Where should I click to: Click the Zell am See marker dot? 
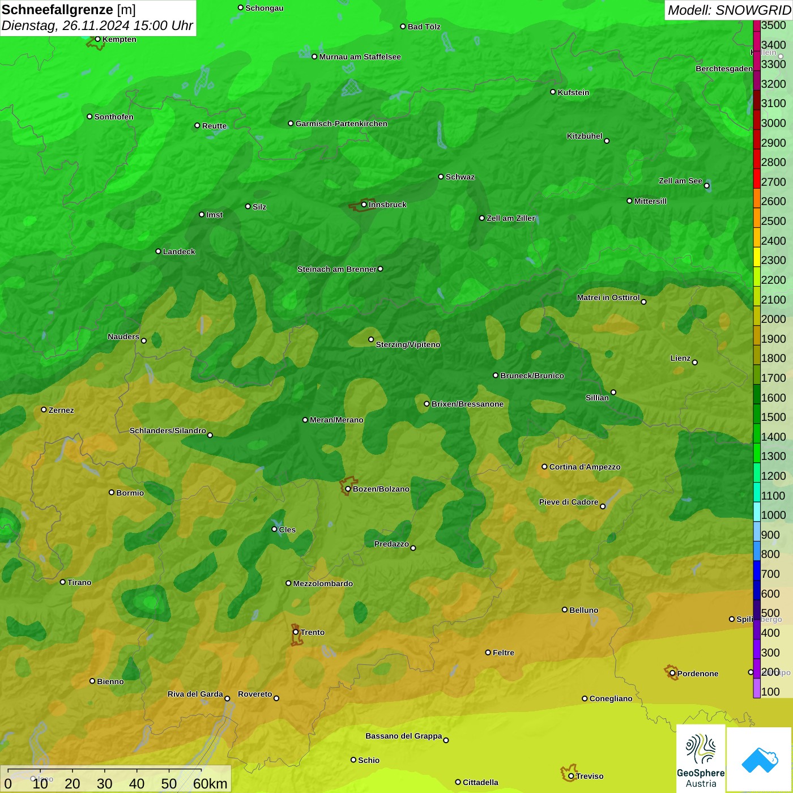(x=706, y=185)
